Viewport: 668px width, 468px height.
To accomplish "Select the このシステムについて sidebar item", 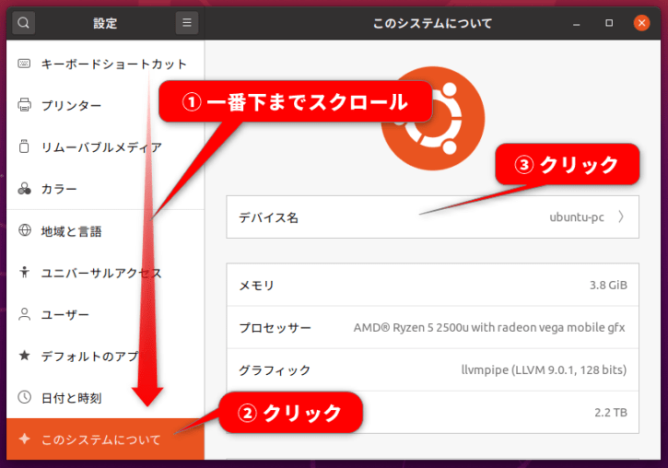I will 105,439.
